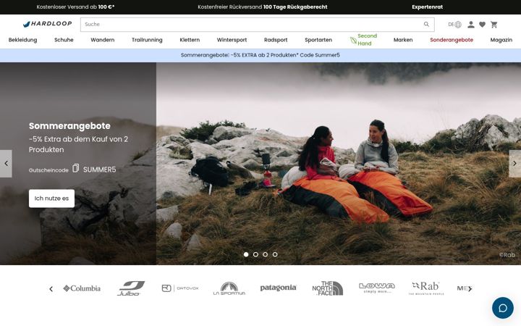Select the first carousel slide dot
521x326 pixels.
click(246, 254)
